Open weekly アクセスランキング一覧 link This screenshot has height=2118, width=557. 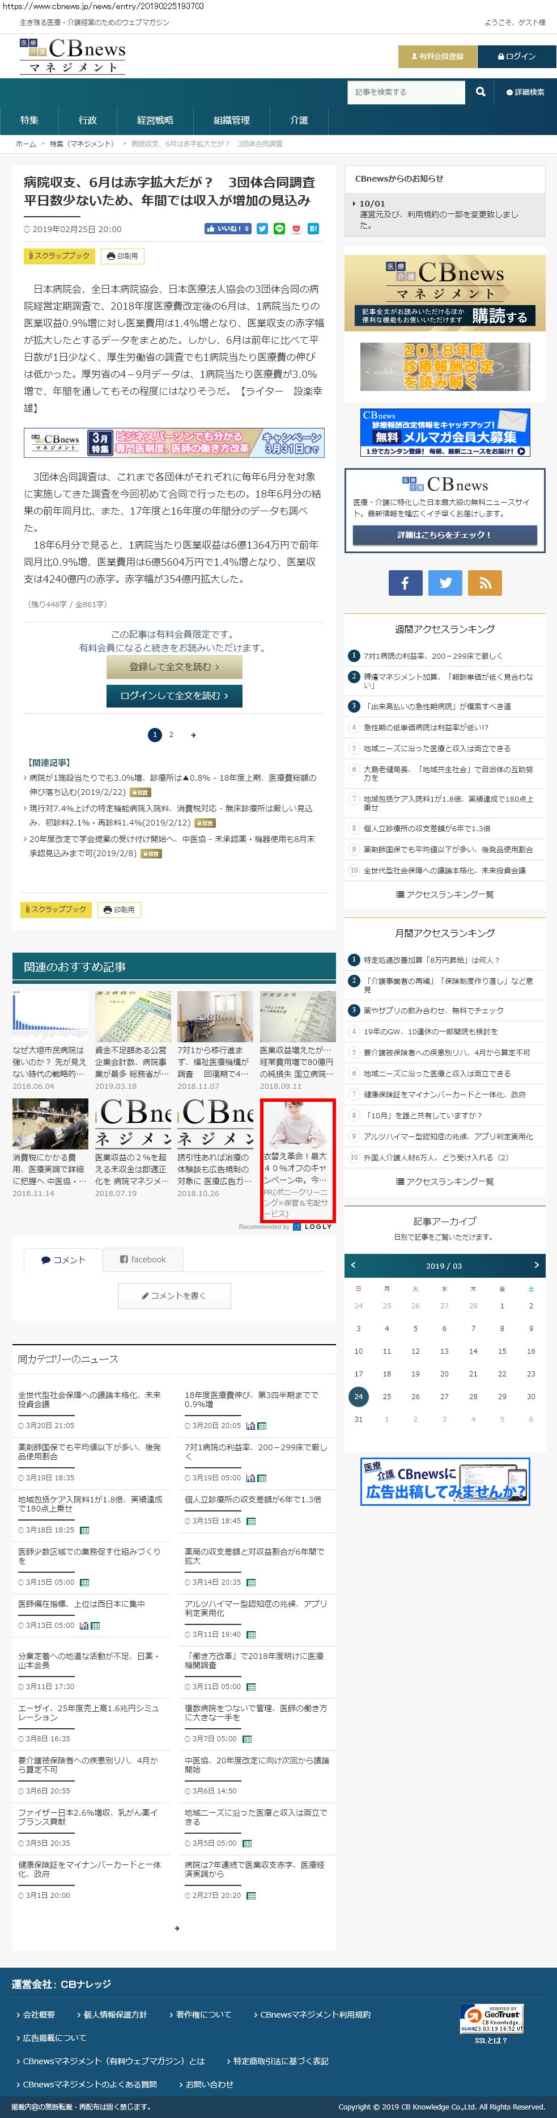coord(444,895)
